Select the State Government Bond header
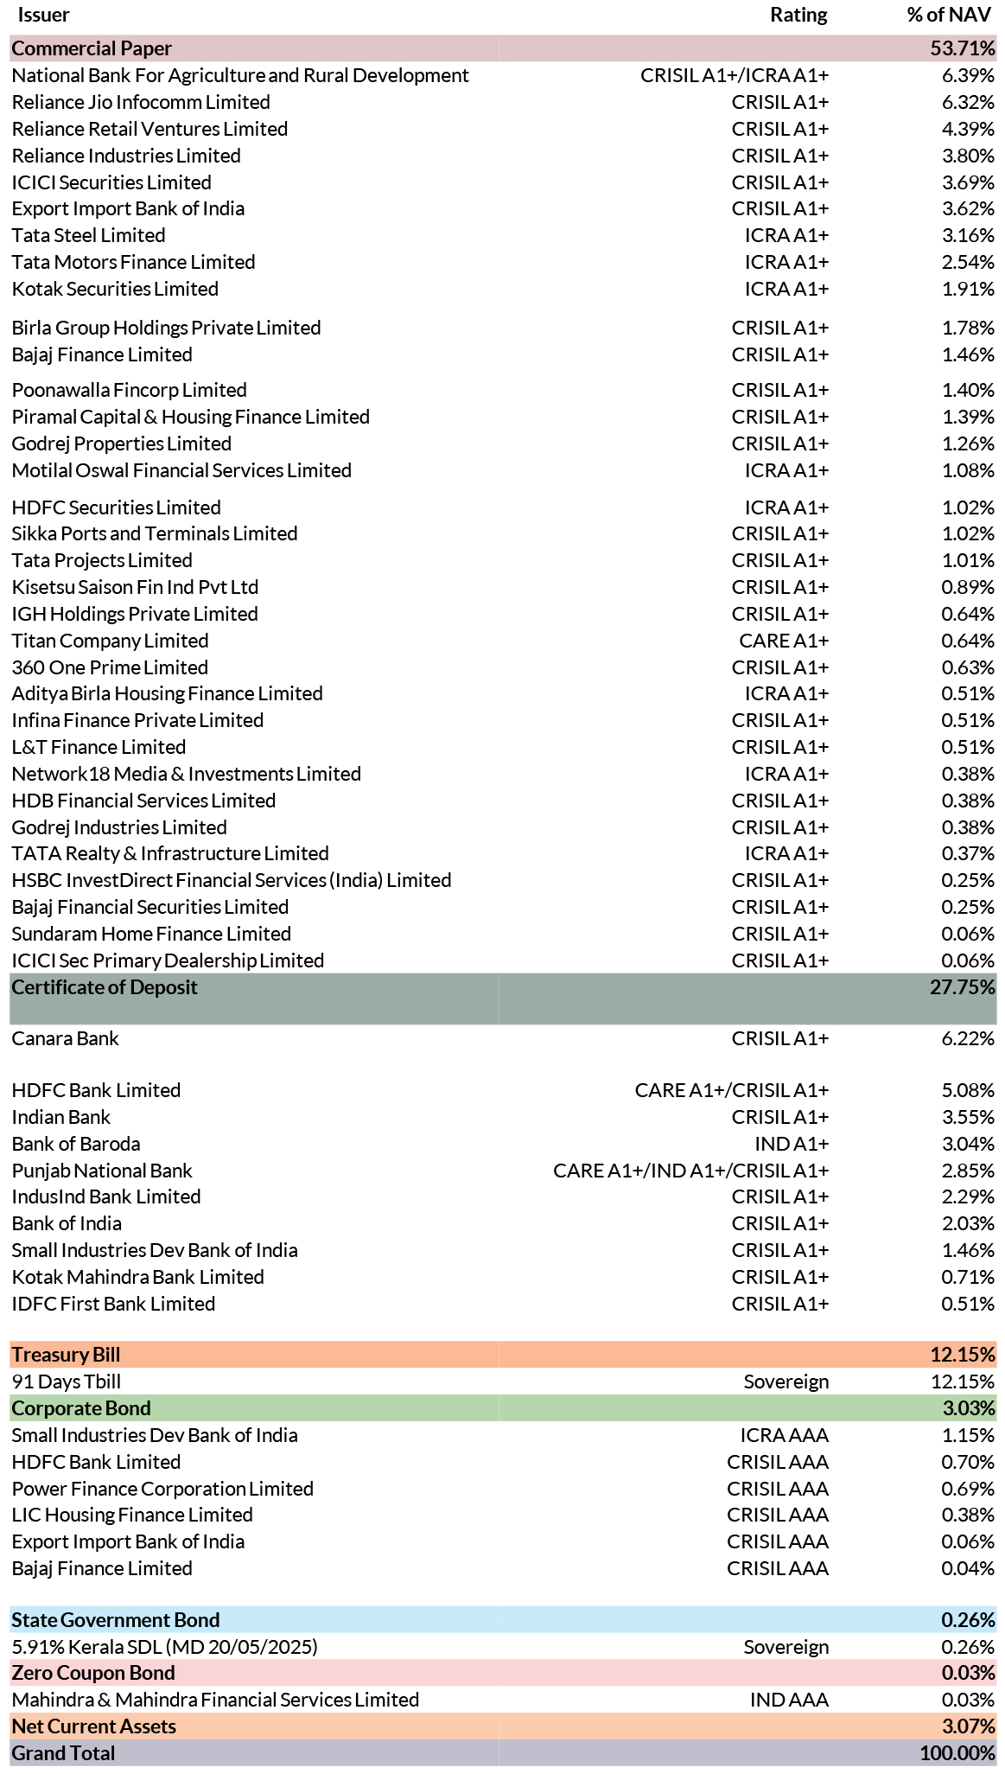The width and height of the screenshot is (1005, 1774). 503,1620
